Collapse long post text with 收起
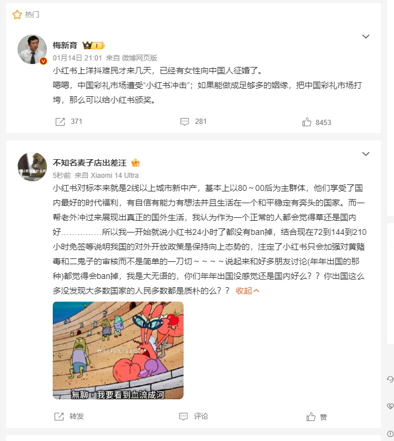Image resolution: width=394 pixels, height=441 pixels. point(247,291)
